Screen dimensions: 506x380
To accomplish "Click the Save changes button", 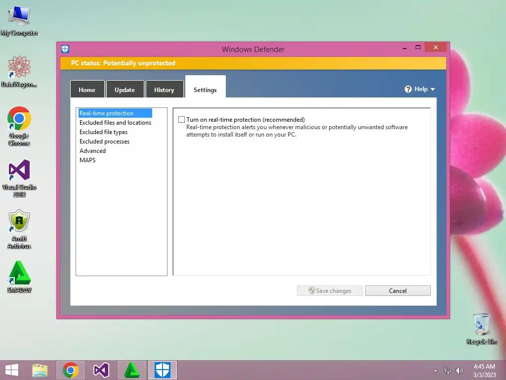I will [330, 290].
